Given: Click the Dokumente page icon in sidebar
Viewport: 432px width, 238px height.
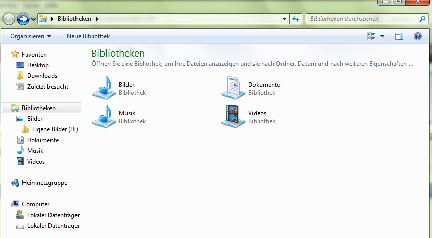Looking at the screenshot, I should (21, 140).
